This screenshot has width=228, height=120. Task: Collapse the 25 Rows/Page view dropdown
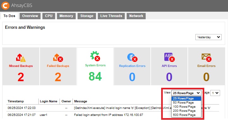[186, 93]
